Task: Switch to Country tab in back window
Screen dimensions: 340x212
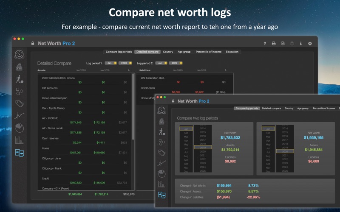Action: (x=168, y=52)
